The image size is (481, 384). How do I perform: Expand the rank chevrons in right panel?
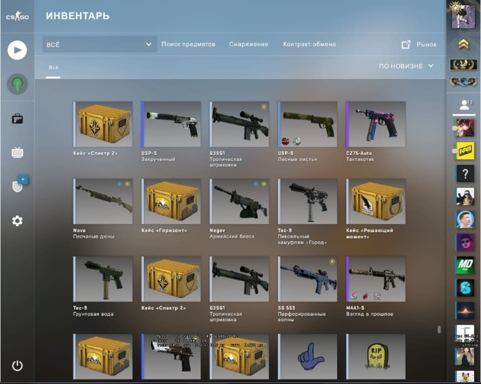(x=463, y=45)
